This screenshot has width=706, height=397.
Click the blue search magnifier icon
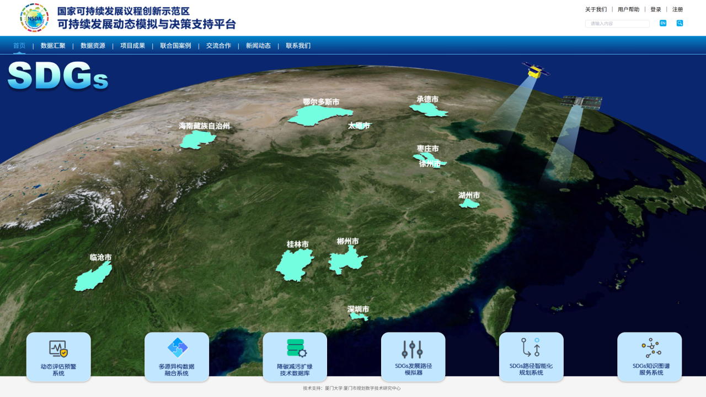point(680,23)
